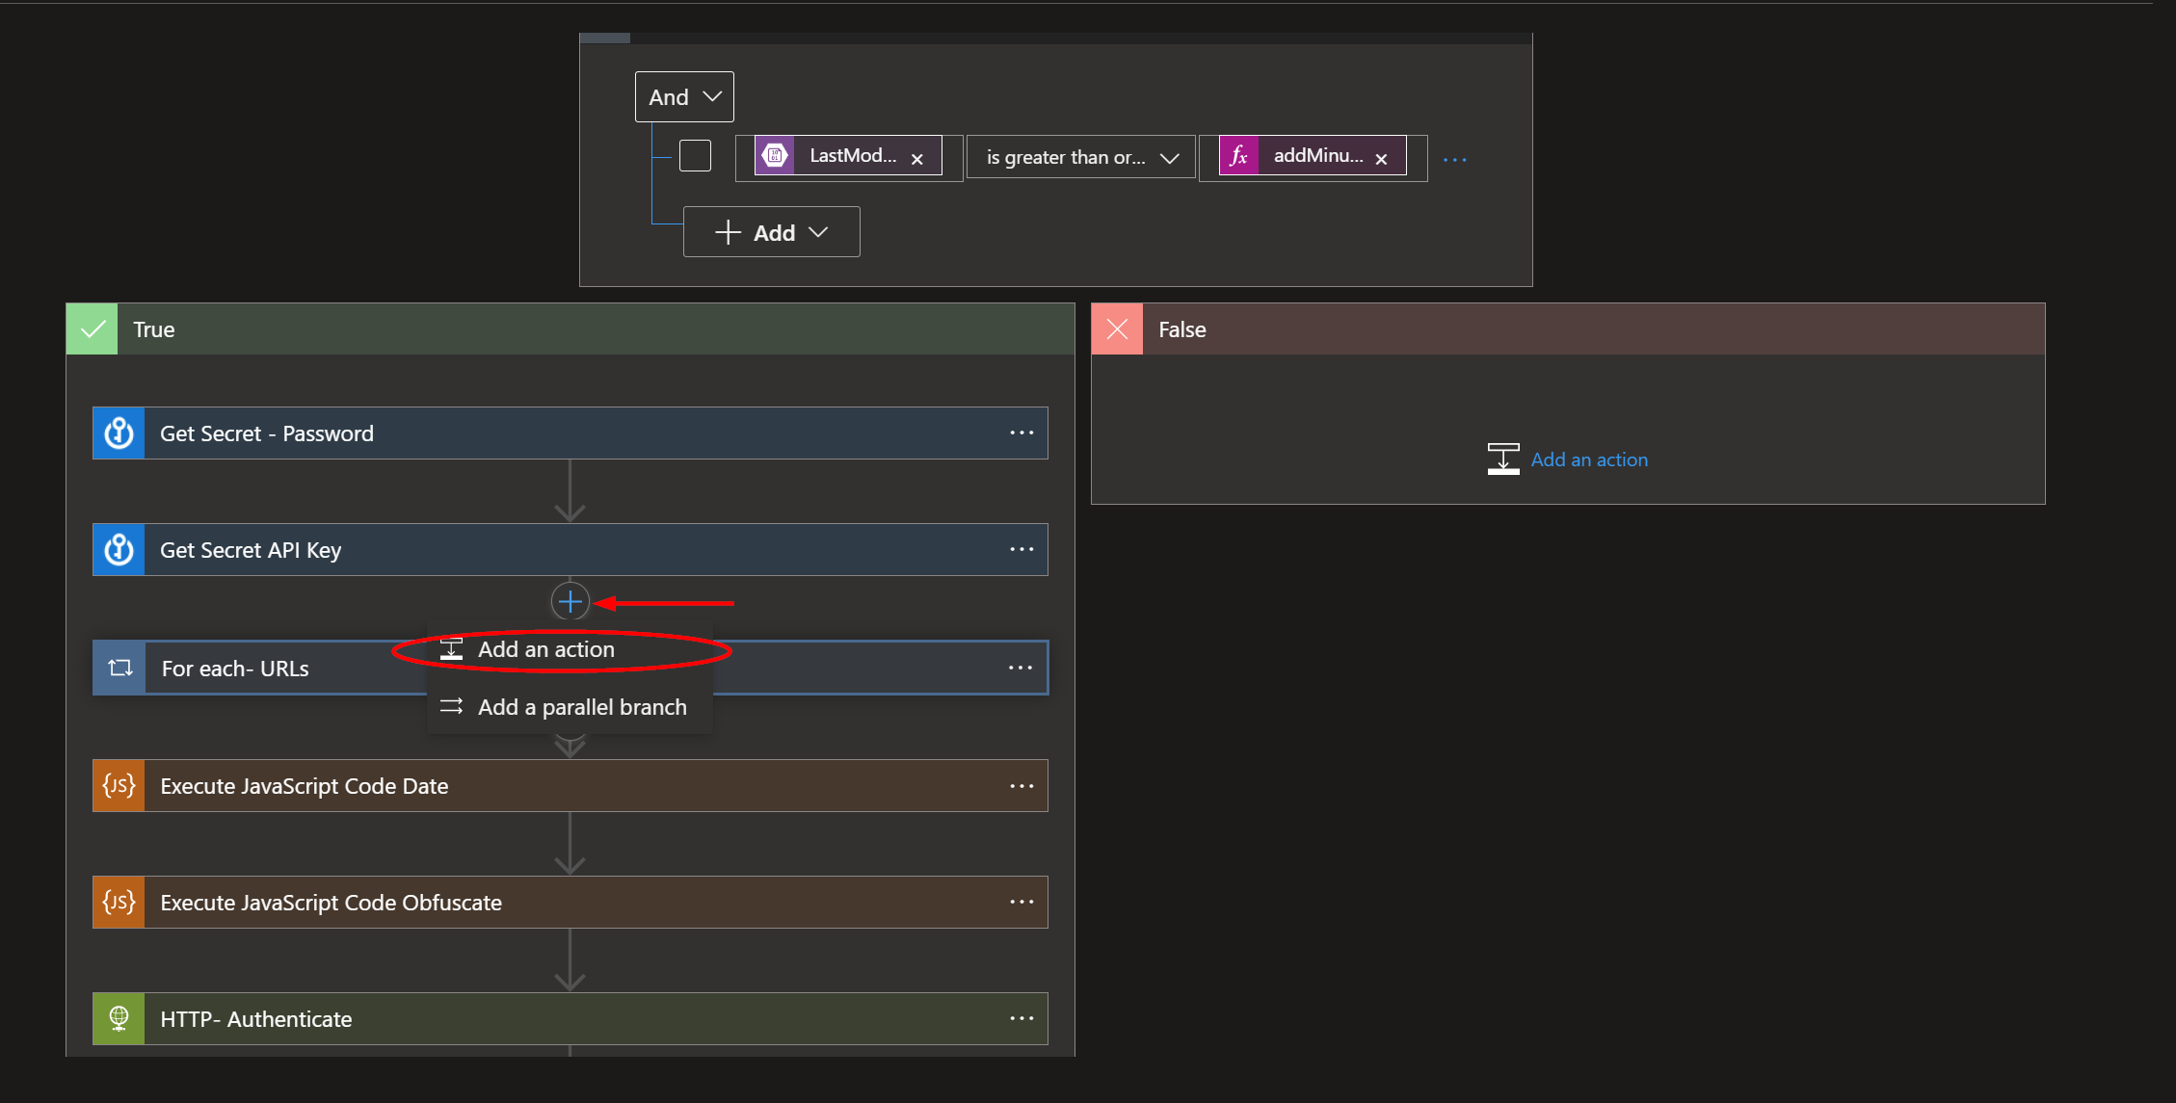The height and width of the screenshot is (1103, 2176).
Task: Click the plus insert-step button below Get Secret API Key
Action: (x=571, y=602)
